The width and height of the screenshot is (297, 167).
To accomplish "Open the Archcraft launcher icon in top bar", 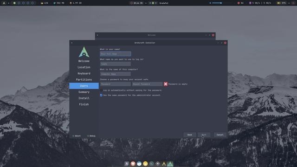I will coord(4,3).
